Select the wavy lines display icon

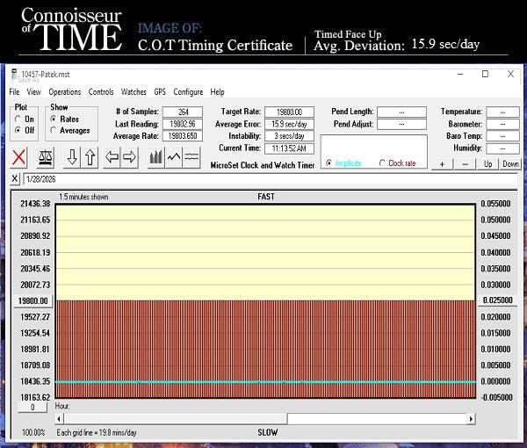pyautogui.click(x=191, y=157)
